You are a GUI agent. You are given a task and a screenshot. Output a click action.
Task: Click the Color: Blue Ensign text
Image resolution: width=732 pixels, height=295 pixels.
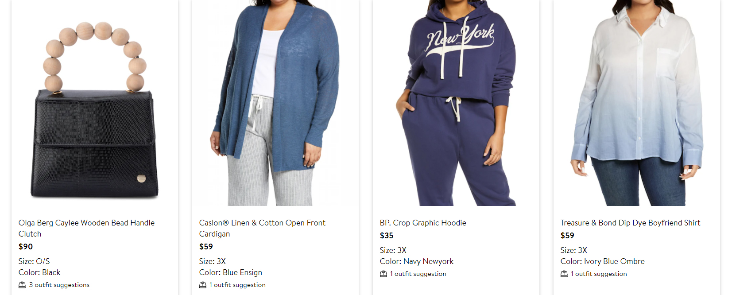231,272
